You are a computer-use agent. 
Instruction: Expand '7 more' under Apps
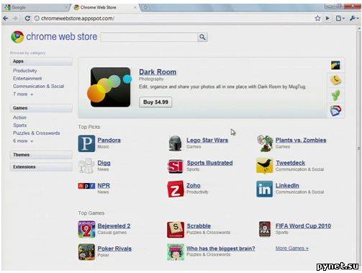pos(23,94)
